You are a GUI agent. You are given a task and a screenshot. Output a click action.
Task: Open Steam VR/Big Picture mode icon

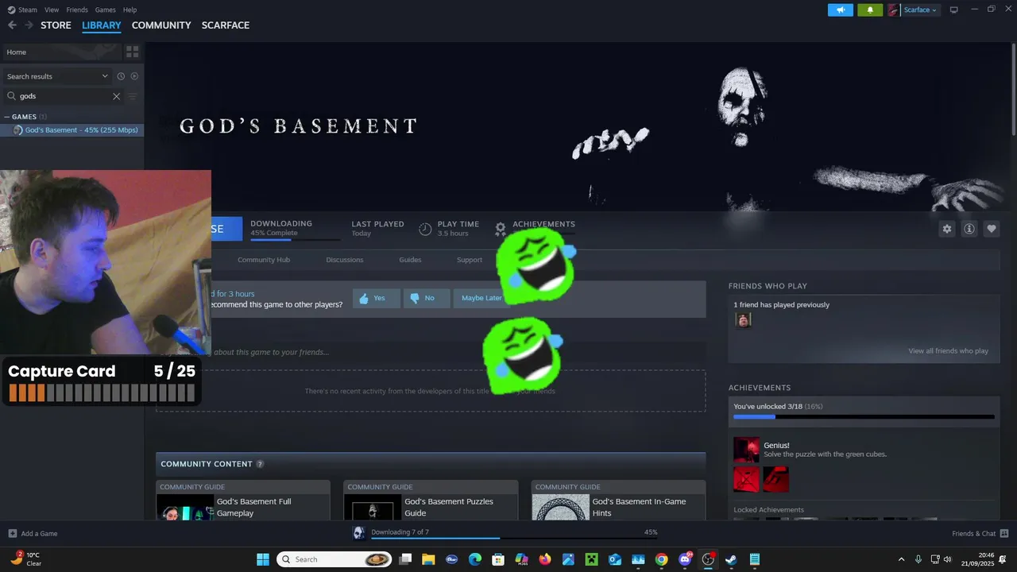tap(954, 10)
